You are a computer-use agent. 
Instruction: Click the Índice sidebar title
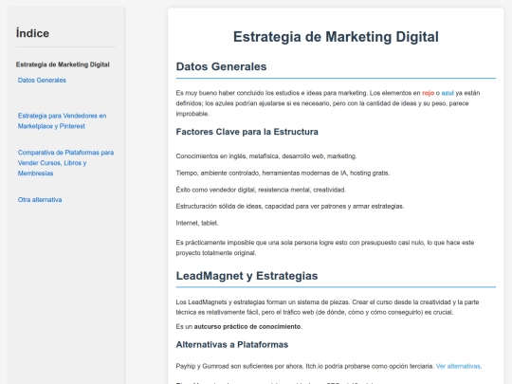(32, 33)
